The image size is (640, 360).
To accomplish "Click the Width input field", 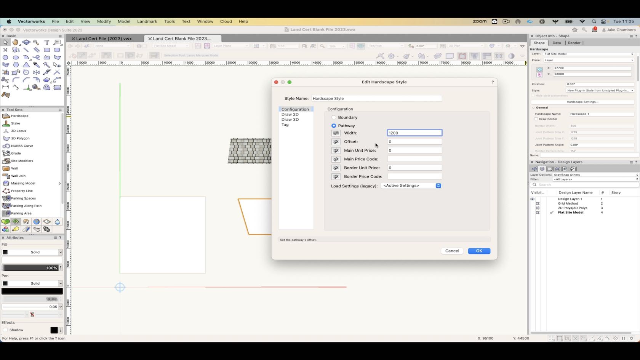I will 414,133.
